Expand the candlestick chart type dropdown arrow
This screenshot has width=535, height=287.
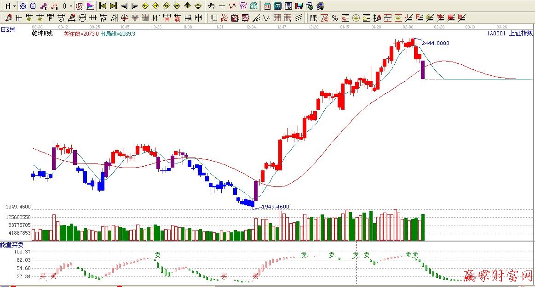71,6
